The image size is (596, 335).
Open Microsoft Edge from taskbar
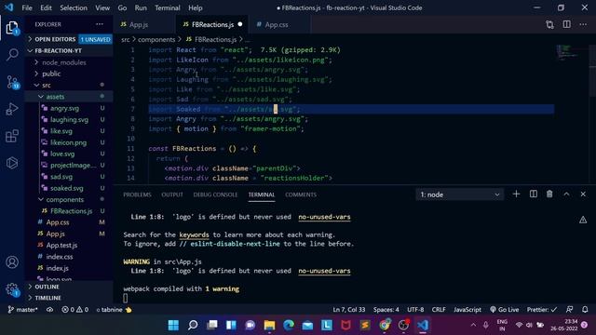pyautogui.click(x=289, y=325)
